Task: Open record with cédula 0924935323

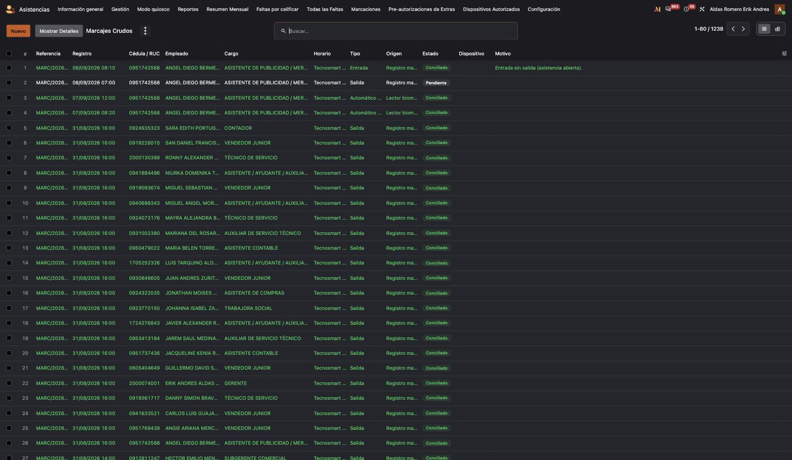Action: (144, 128)
